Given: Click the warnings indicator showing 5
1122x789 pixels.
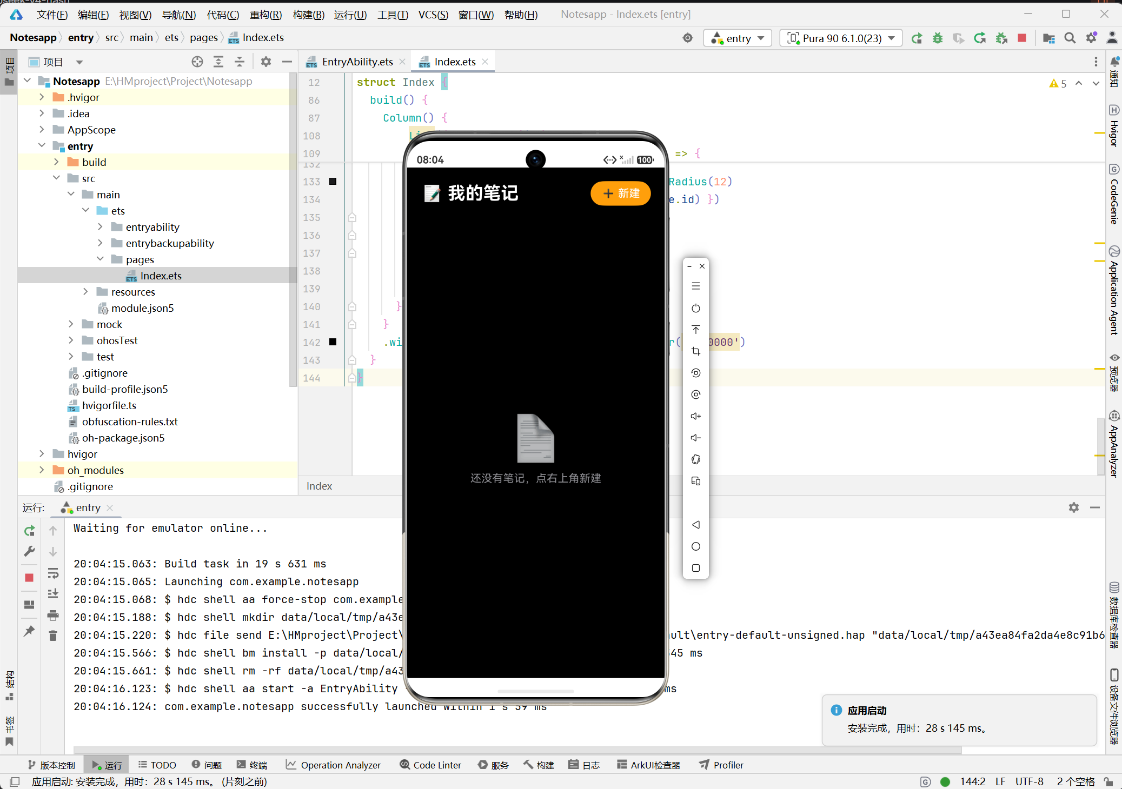Looking at the screenshot, I should pos(1058,83).
